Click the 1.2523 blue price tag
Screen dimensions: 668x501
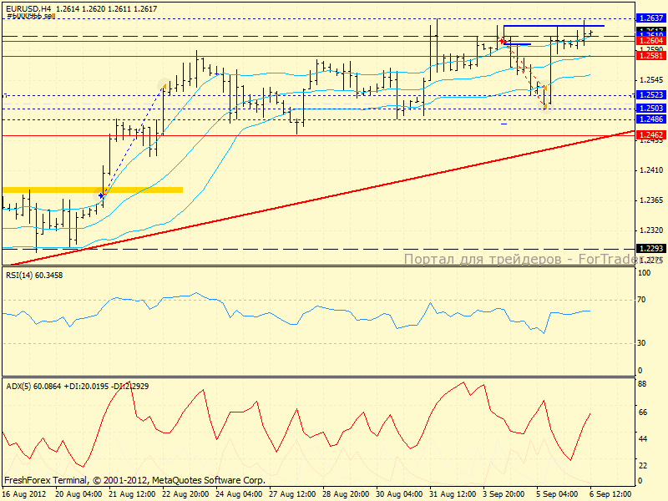pyautogui.click(x=650, y=96)
